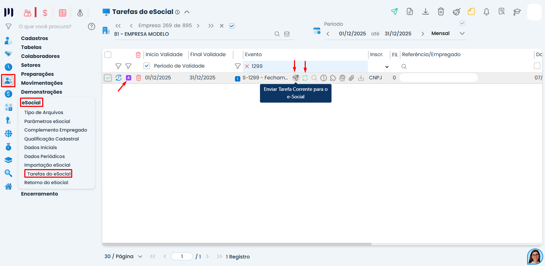Viewport: 545px width, 266px height.
Task: Click the graduation cap icon
Action: (x=517, y=12)
